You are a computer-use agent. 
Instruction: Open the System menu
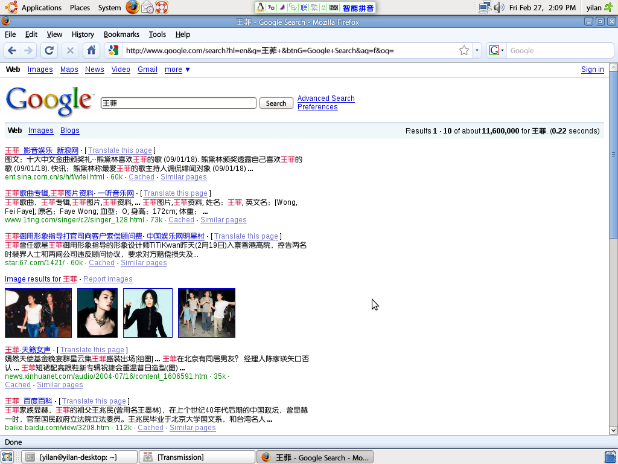pyautogui.click(x=110, y=7)
